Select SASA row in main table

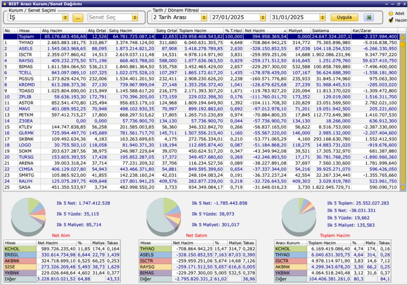[200, 187]
